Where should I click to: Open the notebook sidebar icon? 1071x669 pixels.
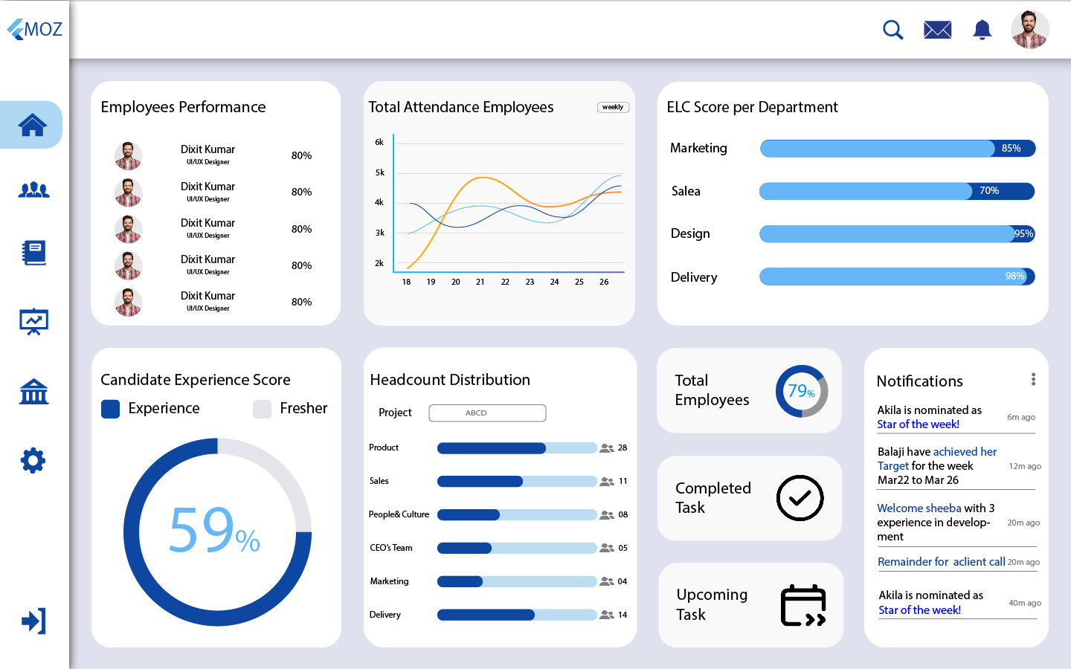(x=33, y=253)
